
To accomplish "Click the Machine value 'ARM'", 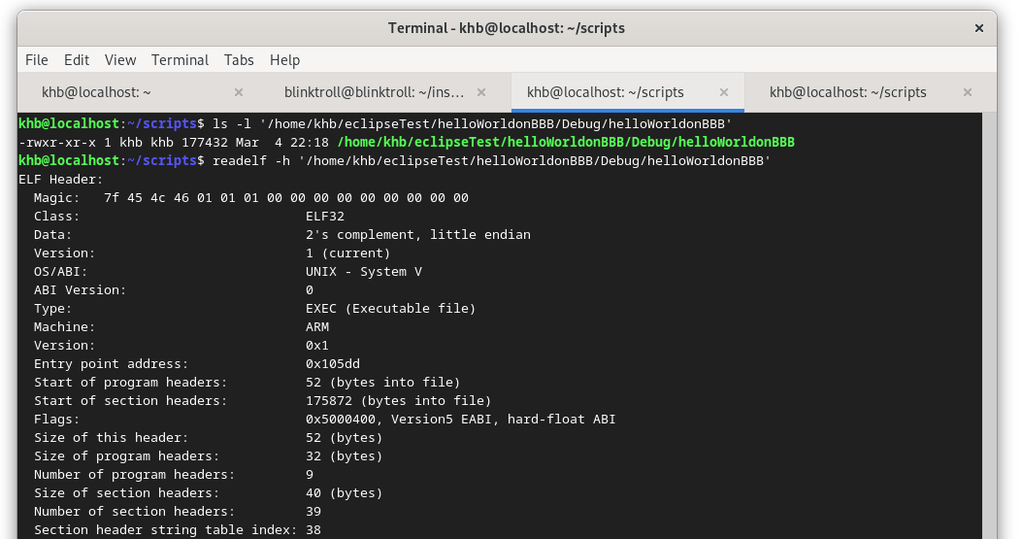I will click(317, 327).
